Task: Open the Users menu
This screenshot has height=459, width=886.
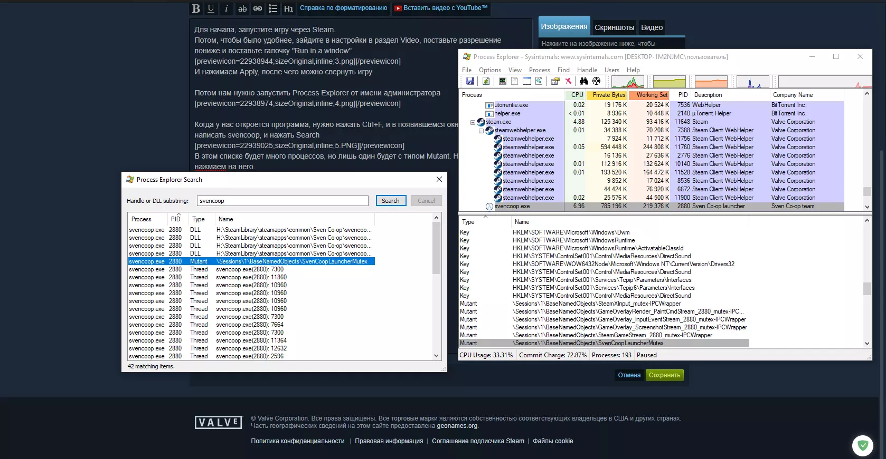Action: (x=612, y=70)
